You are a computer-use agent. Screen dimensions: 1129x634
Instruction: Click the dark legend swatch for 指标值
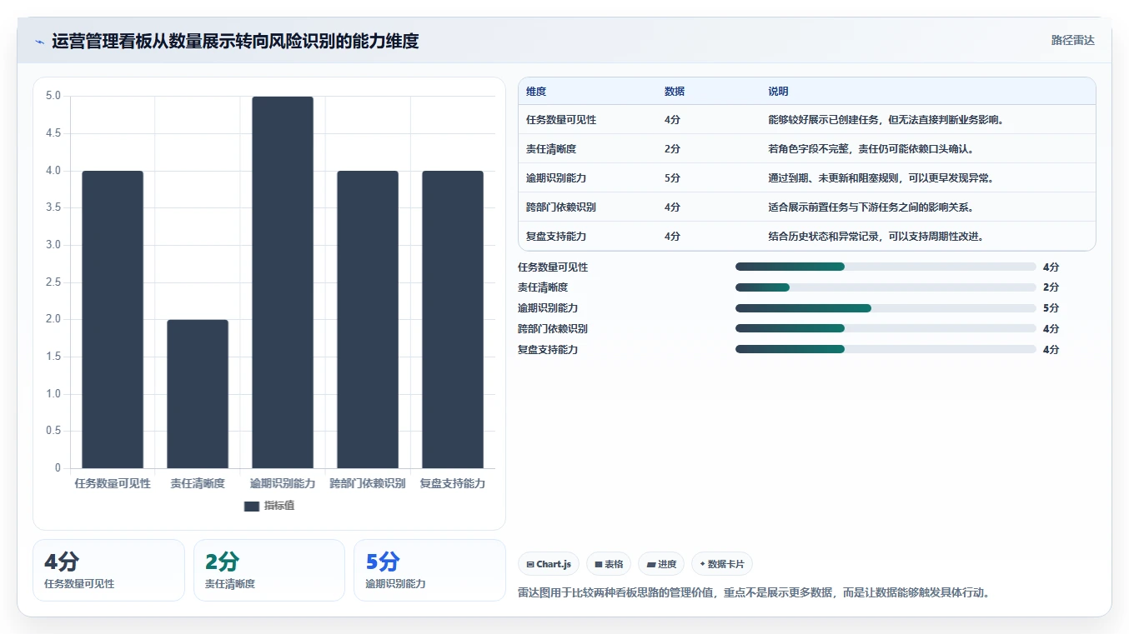(252, 506)
